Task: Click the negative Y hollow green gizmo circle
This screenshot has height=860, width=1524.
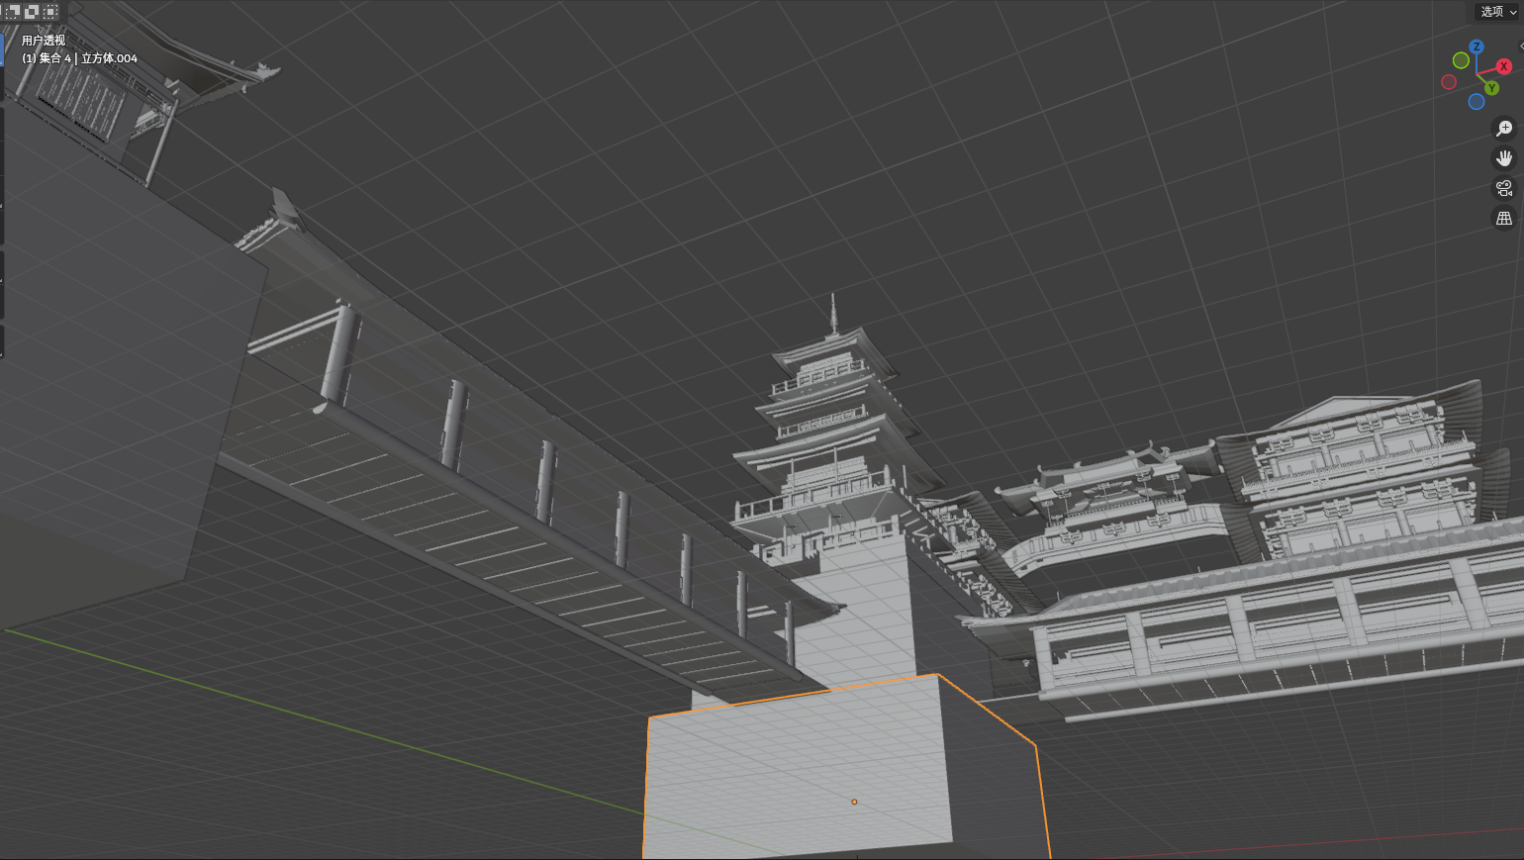Action: (x=1461, y=60)
